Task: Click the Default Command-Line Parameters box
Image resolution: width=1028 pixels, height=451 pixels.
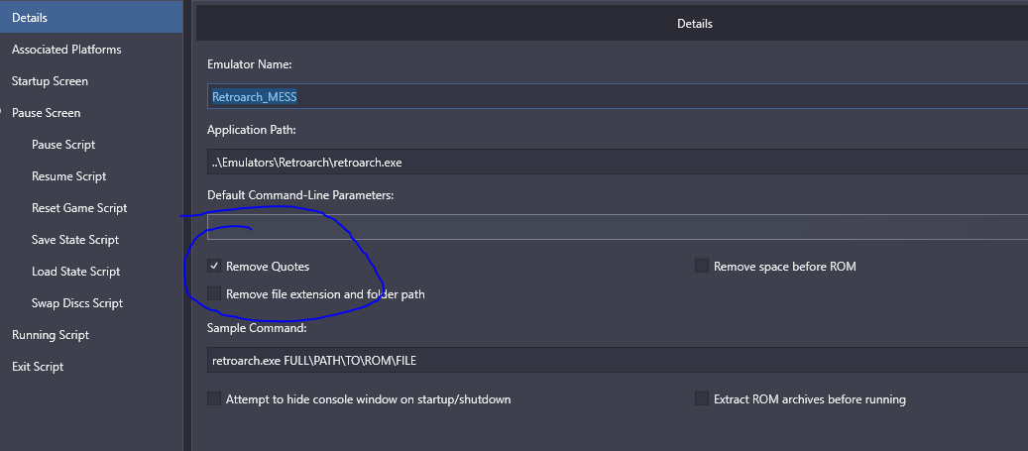Action: [615, 227]
